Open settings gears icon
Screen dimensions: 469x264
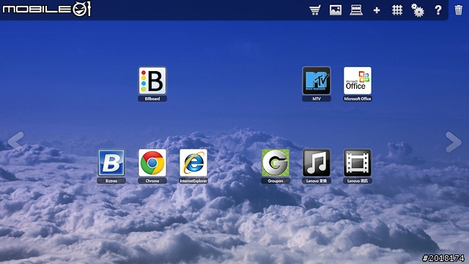[418, 10]
